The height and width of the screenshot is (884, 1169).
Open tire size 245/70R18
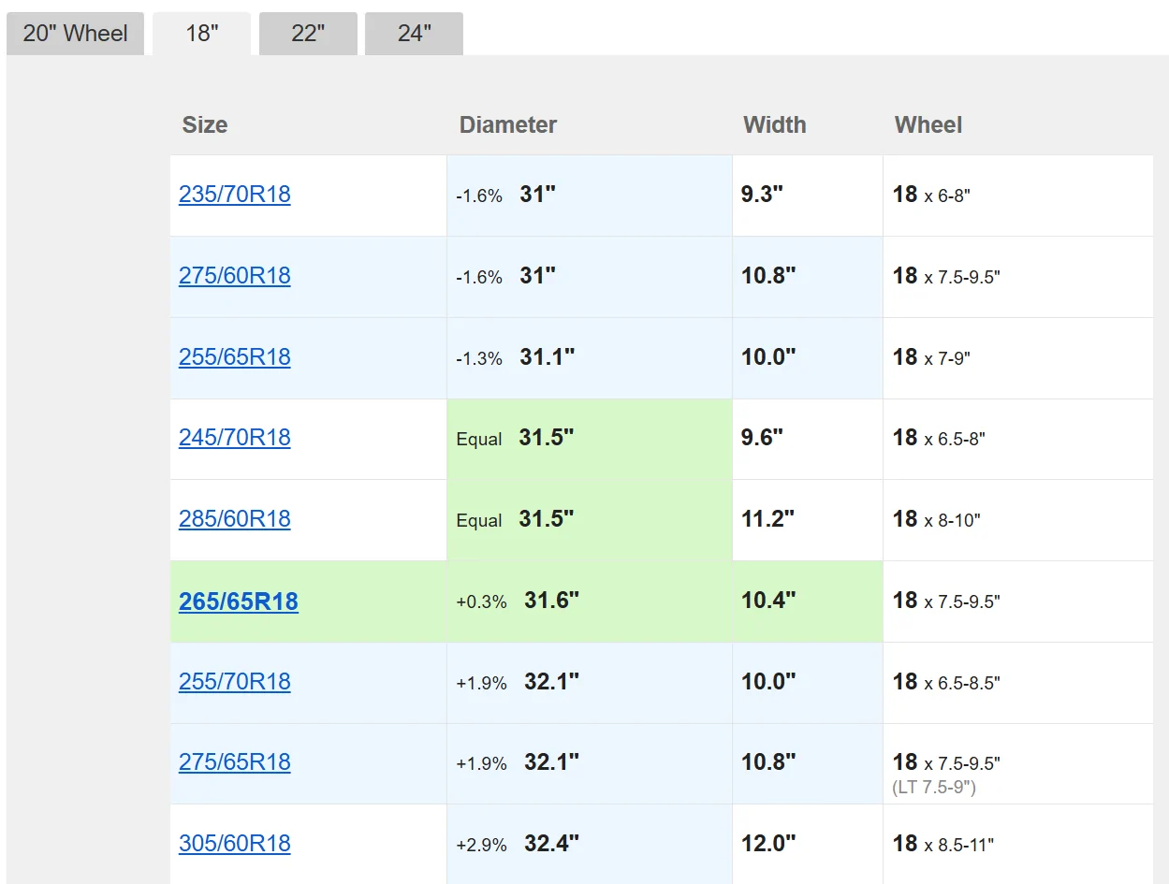(234, 438)
